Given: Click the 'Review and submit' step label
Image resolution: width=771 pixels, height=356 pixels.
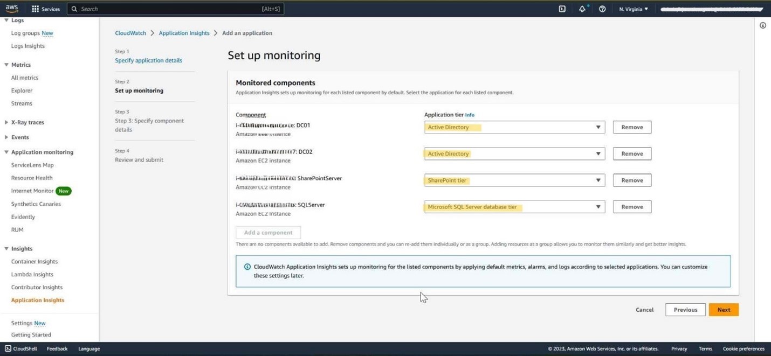Looking at the screenshot, I should coord(139,160).
